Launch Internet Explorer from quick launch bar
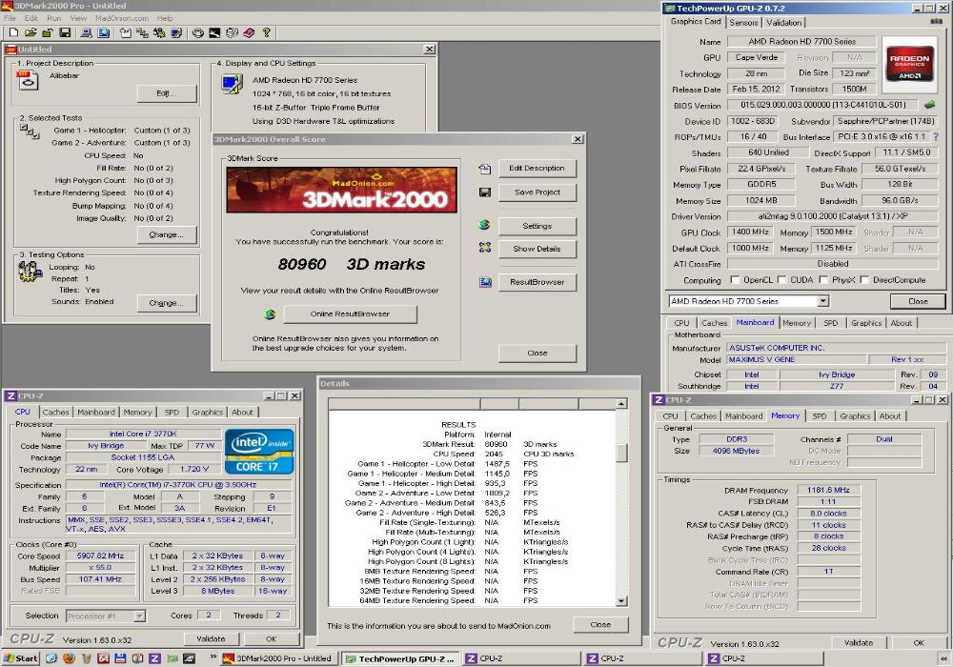This screenshot has width=953, height=667. point(51,657)
